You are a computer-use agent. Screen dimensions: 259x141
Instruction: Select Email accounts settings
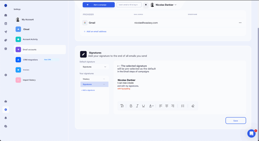tap(40, 50)
